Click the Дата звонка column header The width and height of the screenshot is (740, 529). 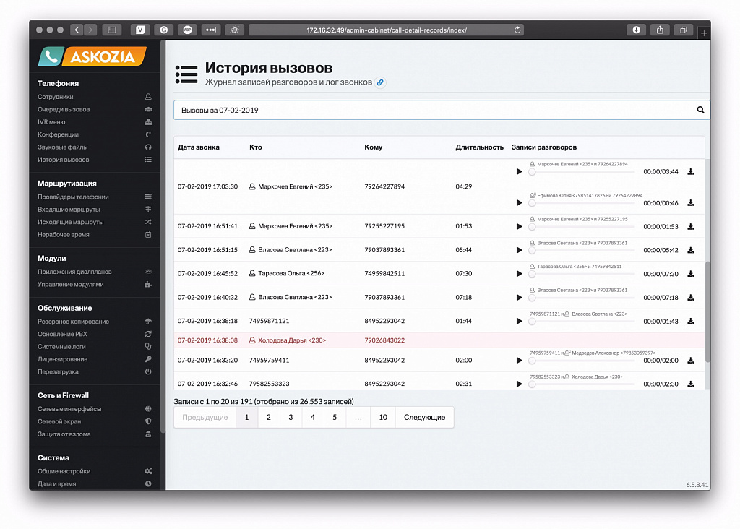coord(199,147)
